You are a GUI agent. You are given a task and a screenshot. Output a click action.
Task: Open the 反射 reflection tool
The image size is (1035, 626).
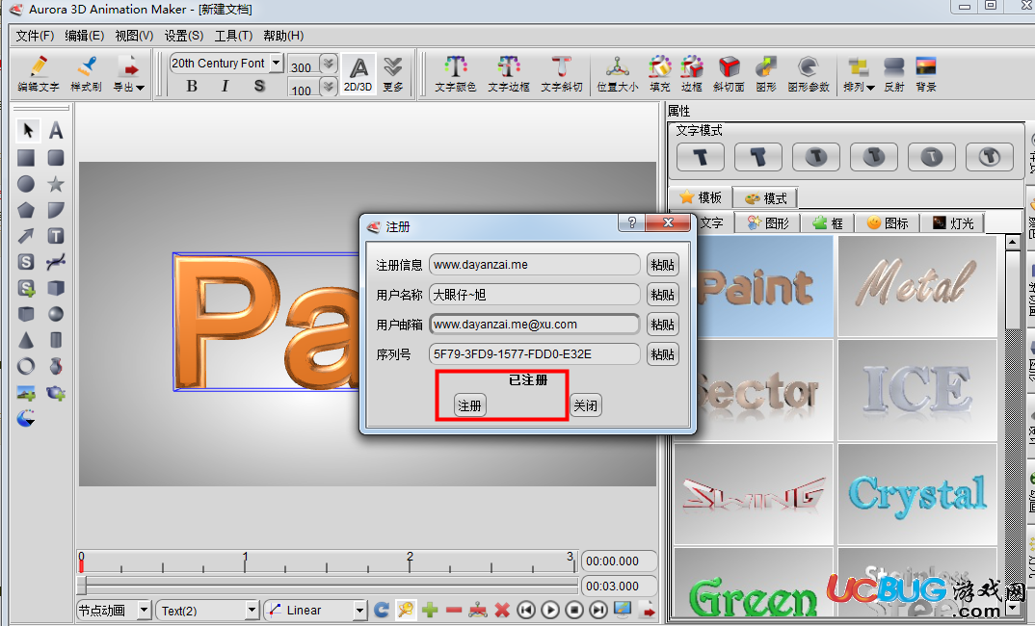click(893, 74)
